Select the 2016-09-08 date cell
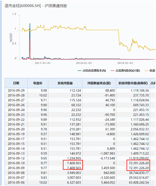This screenshot has height=186, width=156. (x=16, y=173)
